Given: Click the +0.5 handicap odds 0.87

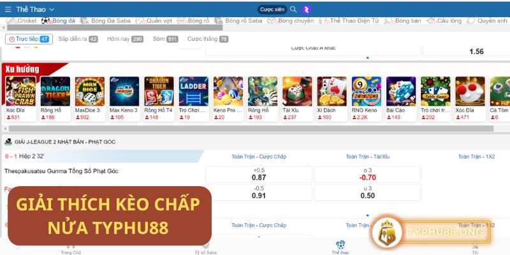Looking at the screenshot, I should click(259, 174).
